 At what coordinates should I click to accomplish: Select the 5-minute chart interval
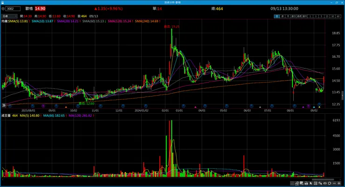tap(322, 16)
